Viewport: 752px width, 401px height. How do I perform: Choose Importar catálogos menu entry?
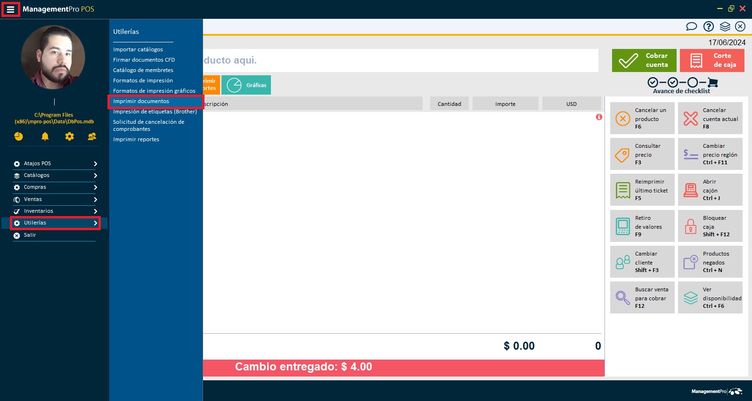138,49
